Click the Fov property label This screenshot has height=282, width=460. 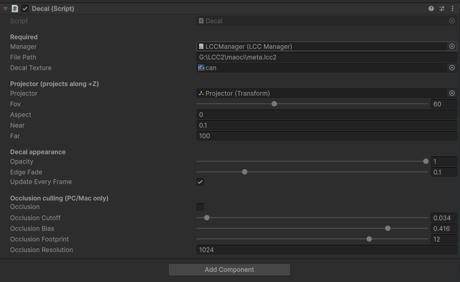coord(15,104)
